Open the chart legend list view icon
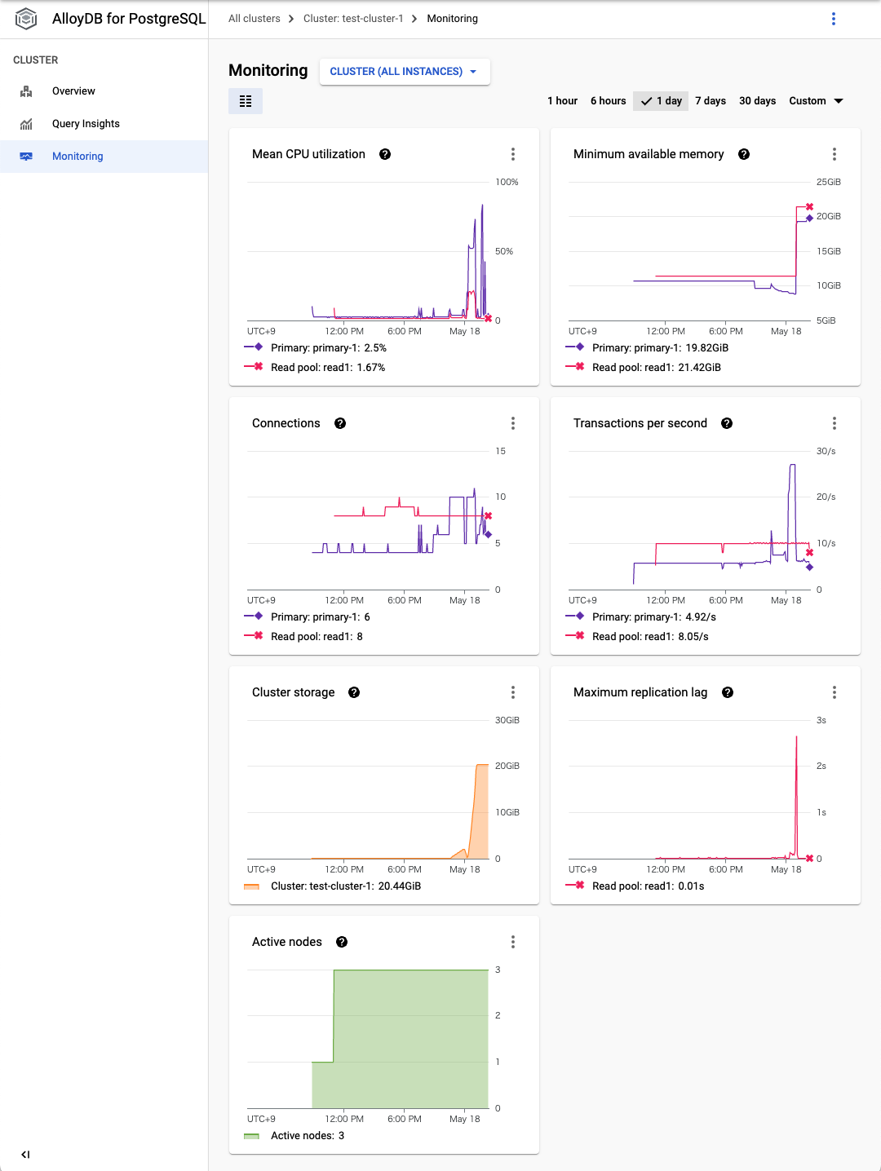Image resolution: width=881 pixels, height=1171 pixels. [245, 100]
